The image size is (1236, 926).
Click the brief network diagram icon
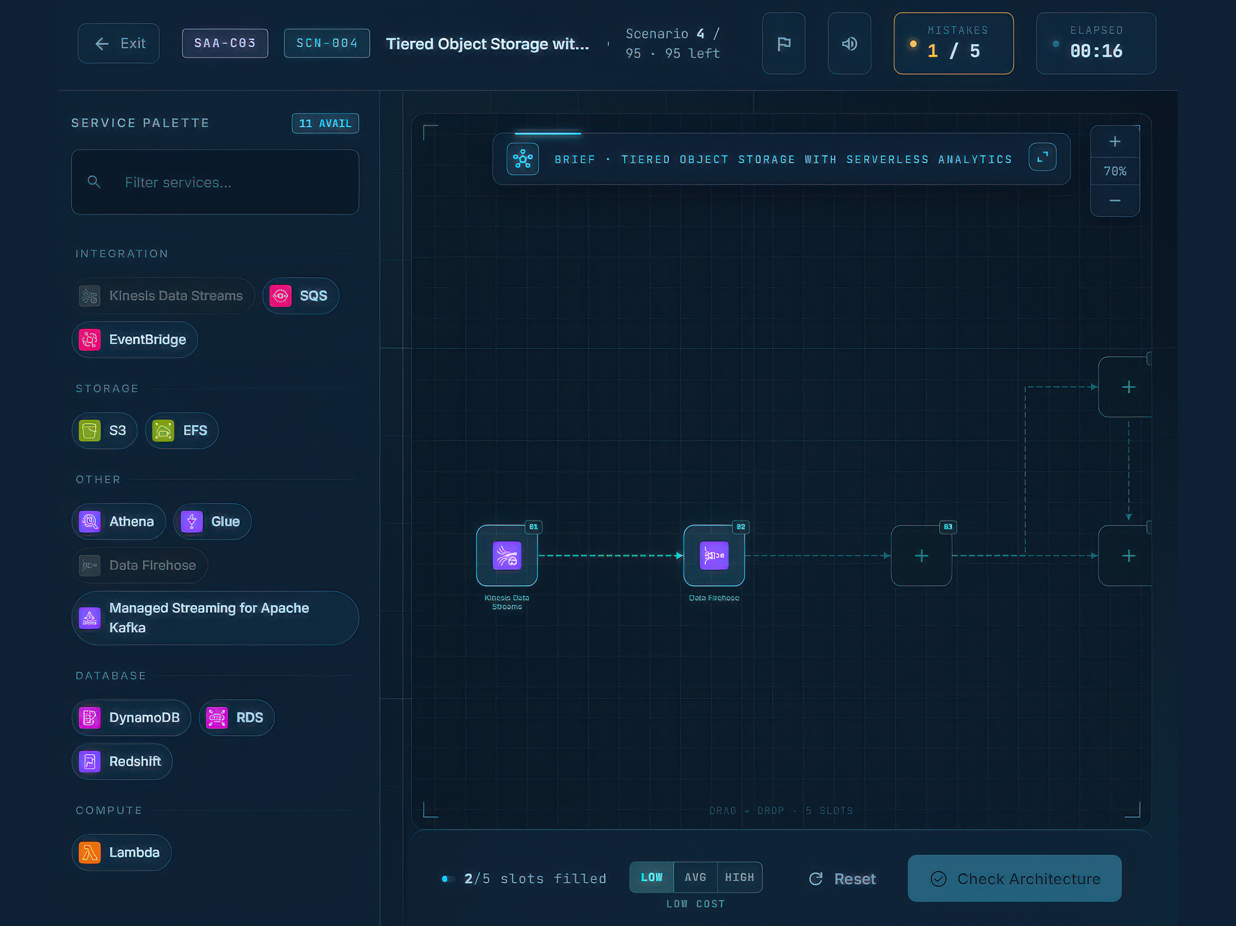(x=523, y=159)
